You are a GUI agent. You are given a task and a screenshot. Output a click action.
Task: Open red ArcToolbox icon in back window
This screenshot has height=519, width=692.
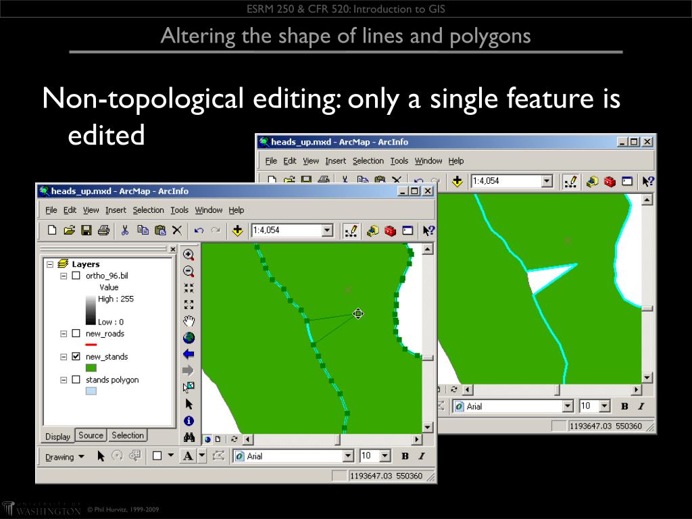click(x=610, y=181)
